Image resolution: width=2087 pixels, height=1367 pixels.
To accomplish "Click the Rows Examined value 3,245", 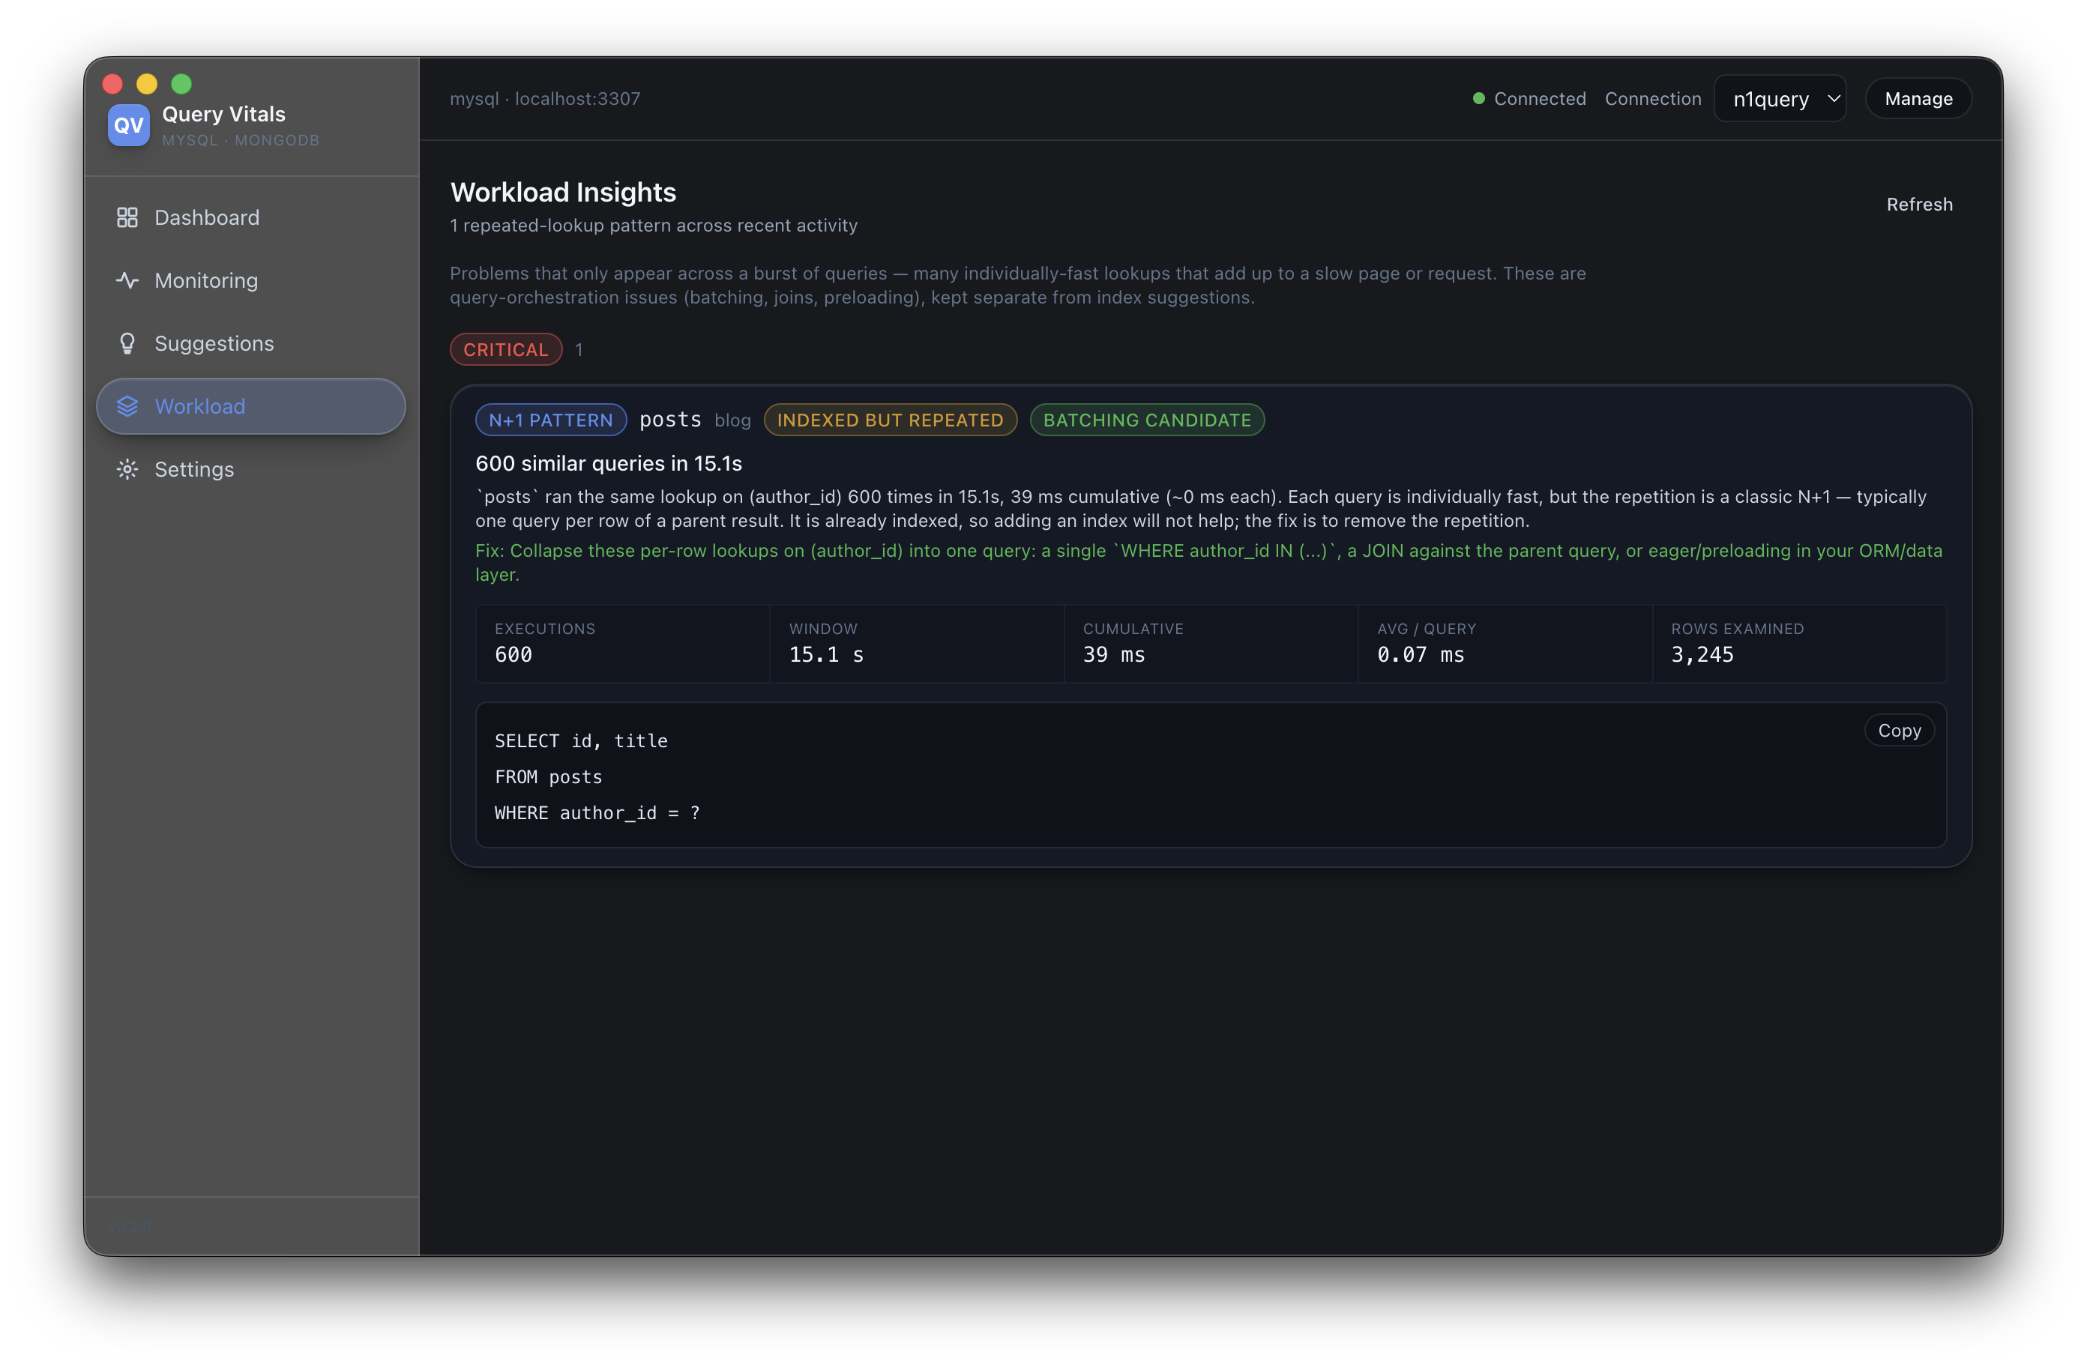I will (x=1702, y=655).
